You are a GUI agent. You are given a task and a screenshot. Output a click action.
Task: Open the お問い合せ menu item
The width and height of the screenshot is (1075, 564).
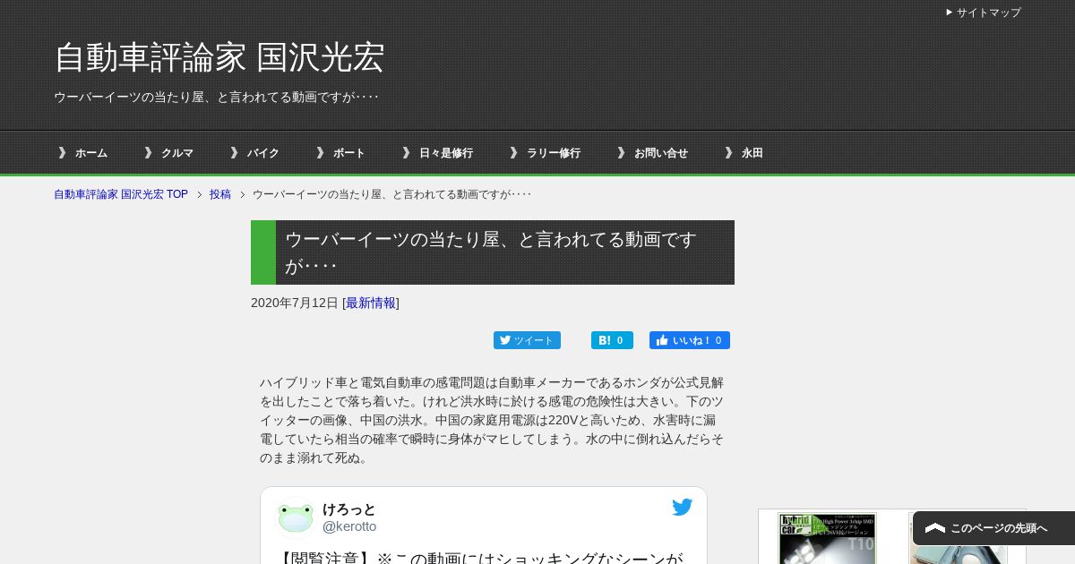661,153
